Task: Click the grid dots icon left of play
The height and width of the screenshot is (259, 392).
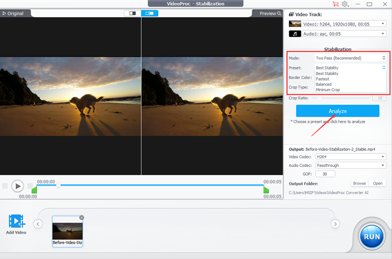Action: [x=5, y=186]
